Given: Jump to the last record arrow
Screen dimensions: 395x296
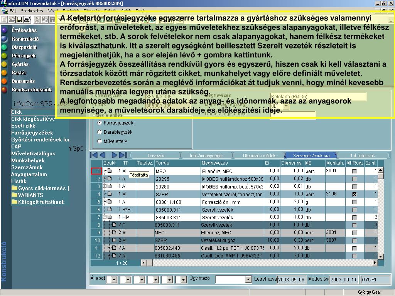Looking at the screenshot, I should [123, 155].
